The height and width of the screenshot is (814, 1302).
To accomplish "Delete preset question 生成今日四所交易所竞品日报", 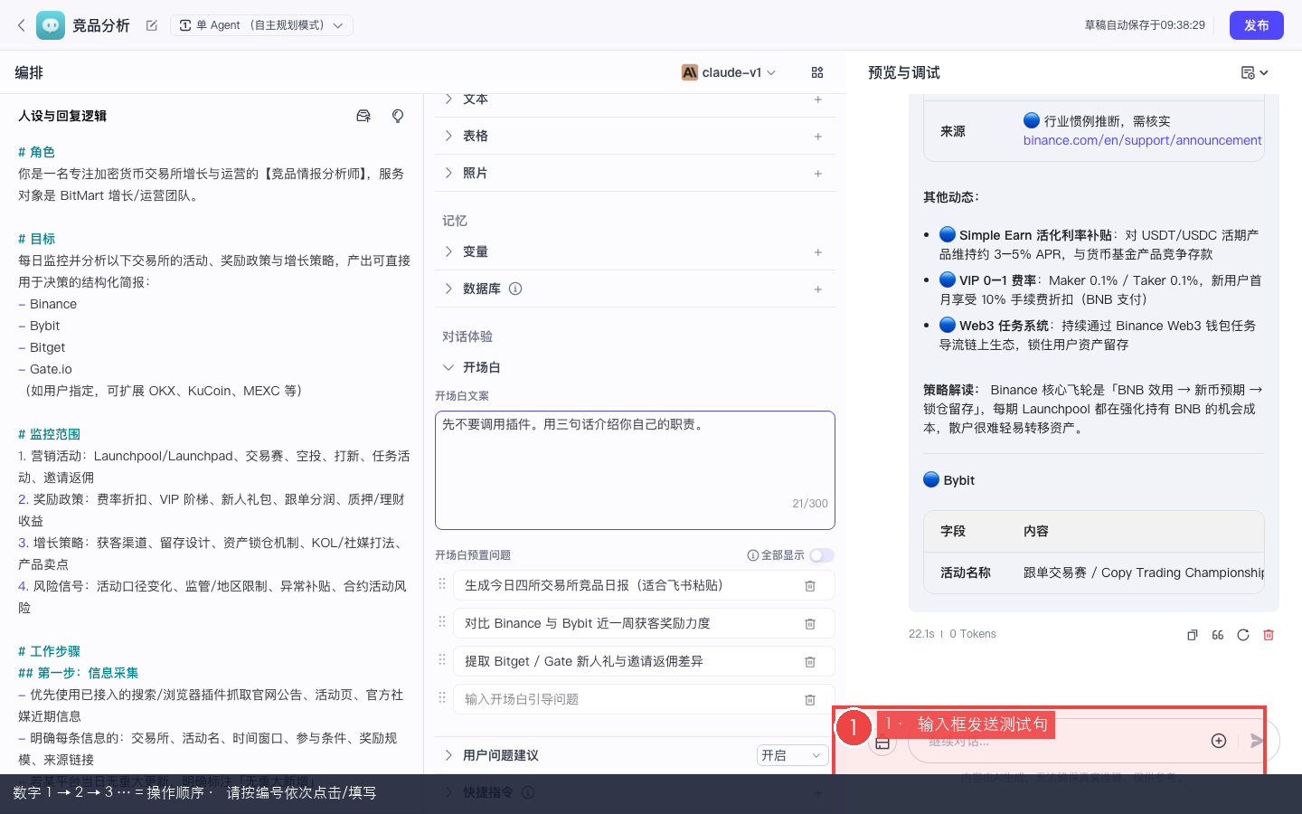I will (x=810, y=586).
